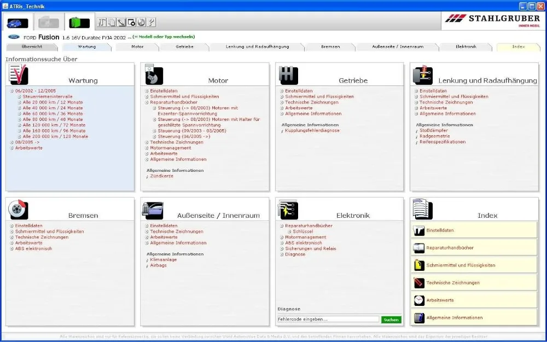Open the Außenseite / Innenraum tab
Viewport: 547px width, 342px height.
click(397, 47)
